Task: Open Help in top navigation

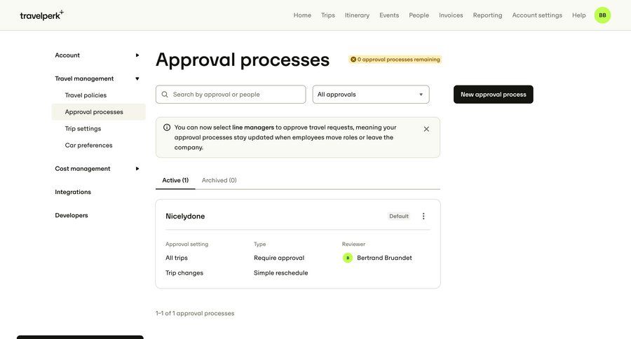Action: coord(578,15)
